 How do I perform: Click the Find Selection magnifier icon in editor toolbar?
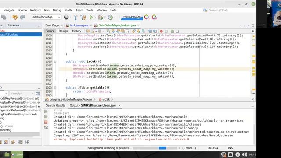pyautogui.click(x=108, y=31)
